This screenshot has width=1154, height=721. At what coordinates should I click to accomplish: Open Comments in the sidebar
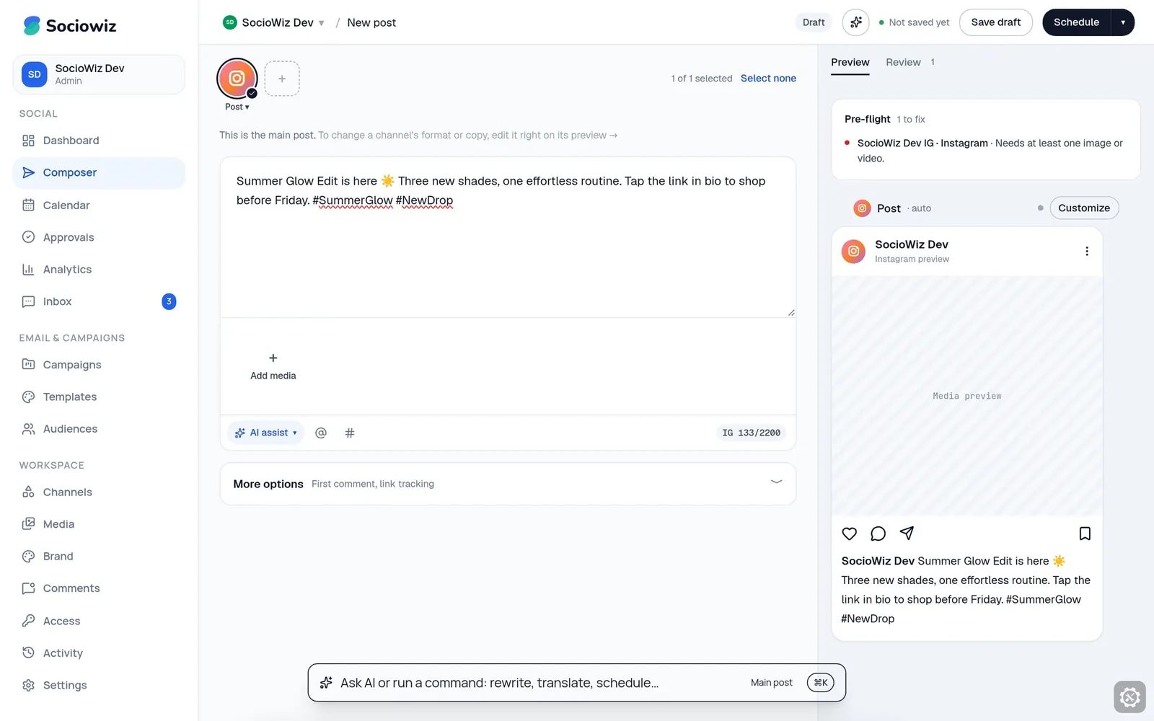click(x=99, y=588)
